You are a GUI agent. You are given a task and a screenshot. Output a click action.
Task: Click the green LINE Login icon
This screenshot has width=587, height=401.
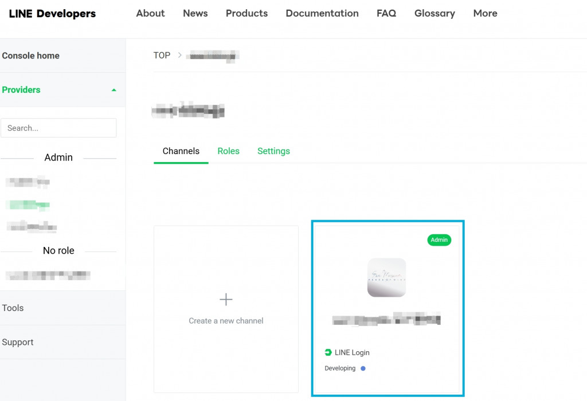click(328, 352)
